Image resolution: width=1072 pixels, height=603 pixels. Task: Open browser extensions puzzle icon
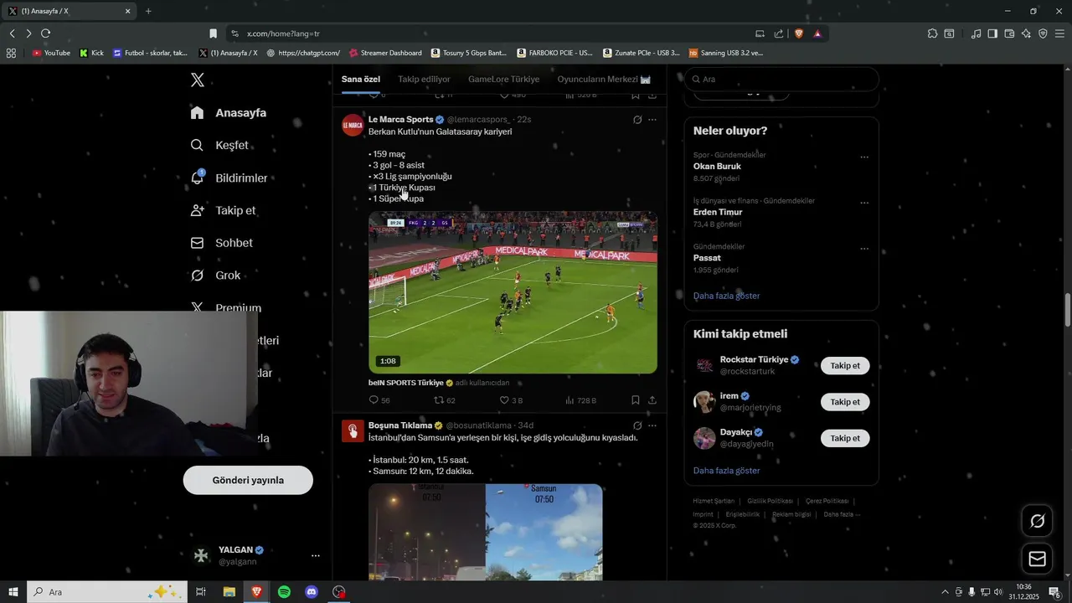932,33
